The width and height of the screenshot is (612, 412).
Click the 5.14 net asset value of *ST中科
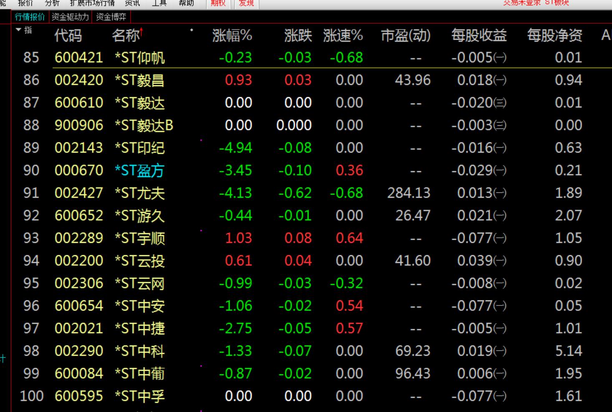(569, 351)
